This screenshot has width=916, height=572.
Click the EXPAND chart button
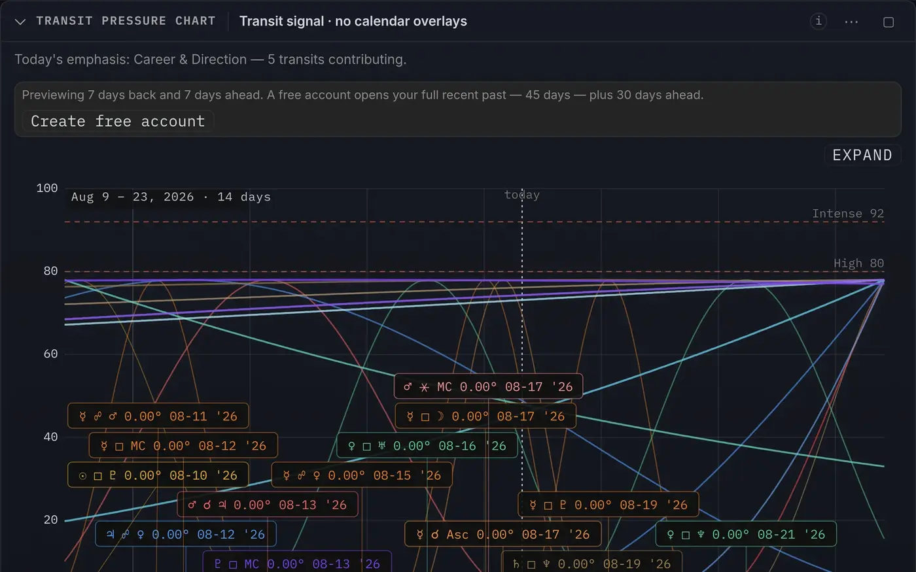[862, 155]
